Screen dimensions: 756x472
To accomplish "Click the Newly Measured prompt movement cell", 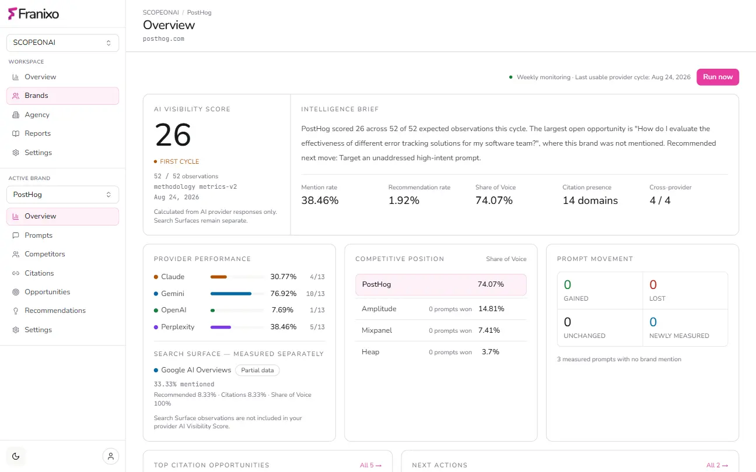I will [685, 328].
